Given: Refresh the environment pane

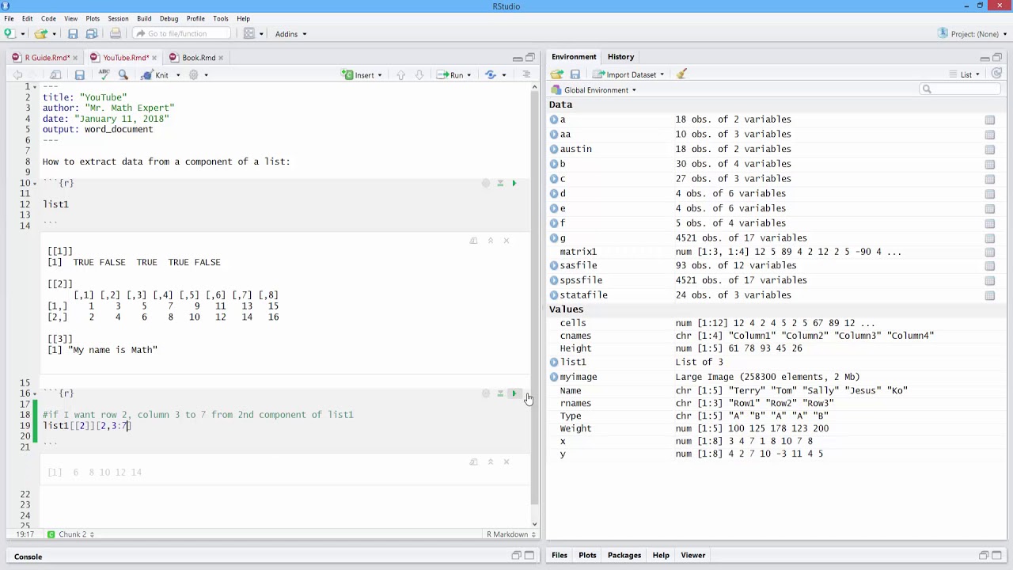Looking at the screenshot, I should [x=996, y=74].
